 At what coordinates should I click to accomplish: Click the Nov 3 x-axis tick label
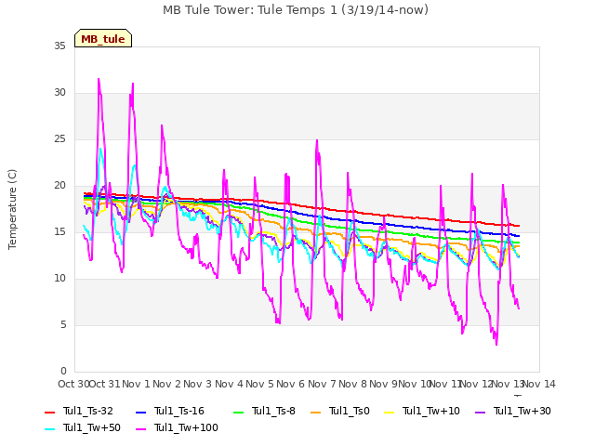click(x=197, y=384)
